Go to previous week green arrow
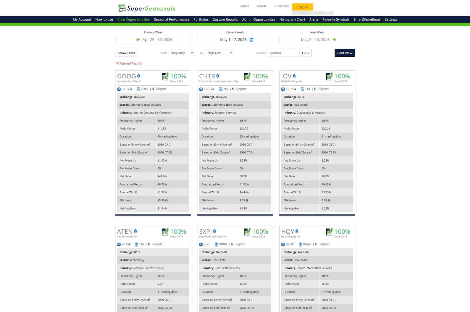The width and height of the screenshot is (470, 312). pyautogui.click(x=138, y=40)
